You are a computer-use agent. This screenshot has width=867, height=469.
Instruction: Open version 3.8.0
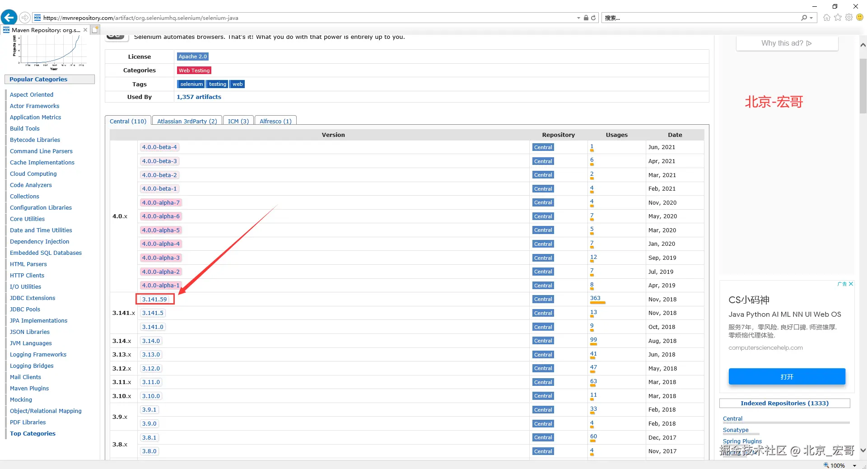point(149,451)
